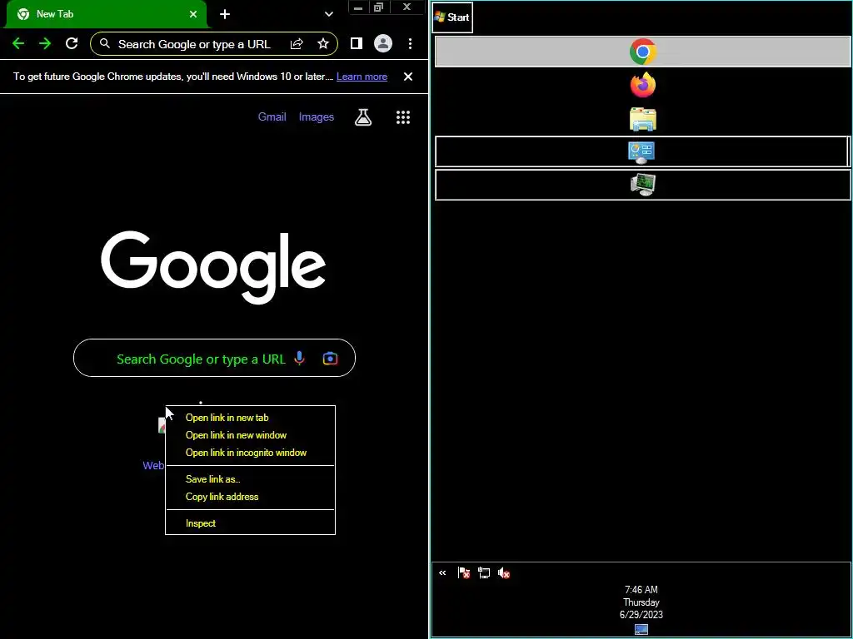Viewport: 853px width, 639px height.
Task: Open the Control Panel taskbar item
Action: click(x=642, y=151)
